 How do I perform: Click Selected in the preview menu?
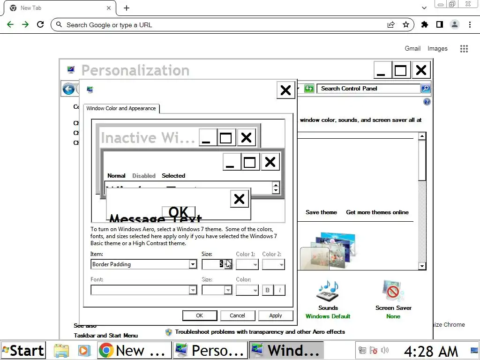click(x=173, y=176)
